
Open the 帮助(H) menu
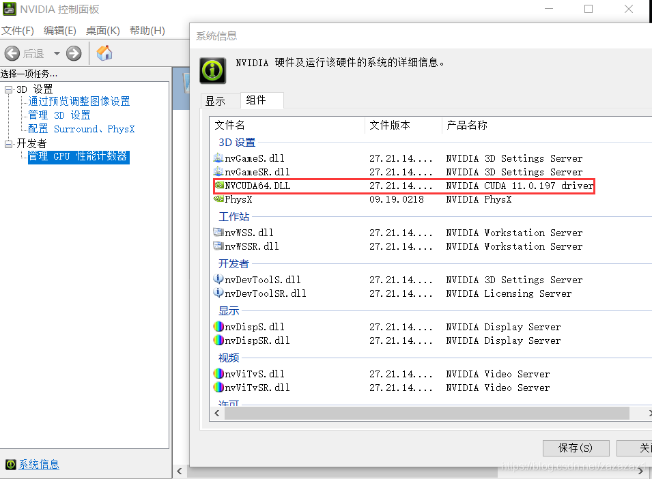pos(147,31)
